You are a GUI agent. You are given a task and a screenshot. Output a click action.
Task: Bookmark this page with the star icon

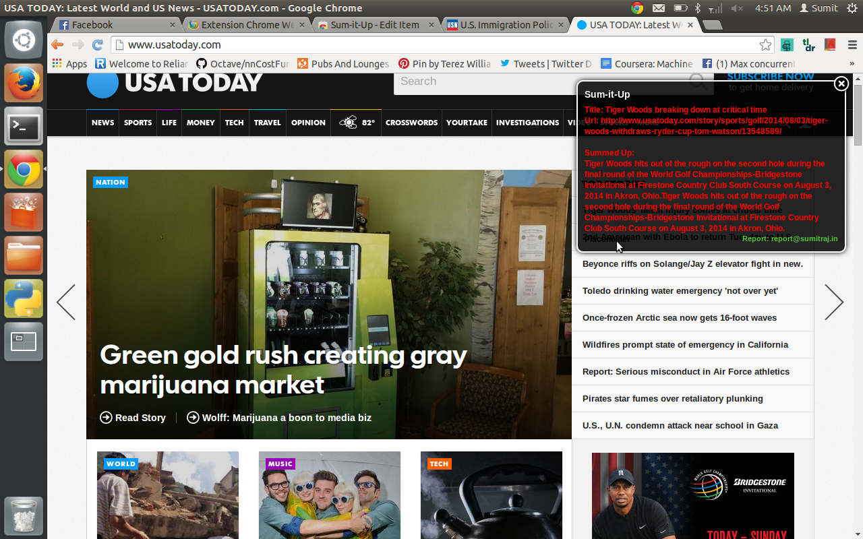pos(765,44)
